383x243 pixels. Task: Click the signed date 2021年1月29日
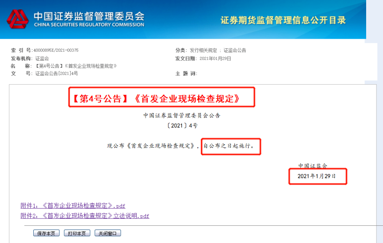click(x=317, y=176)
